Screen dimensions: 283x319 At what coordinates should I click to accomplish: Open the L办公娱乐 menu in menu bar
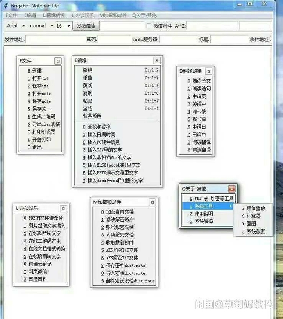tap(83, 15)
